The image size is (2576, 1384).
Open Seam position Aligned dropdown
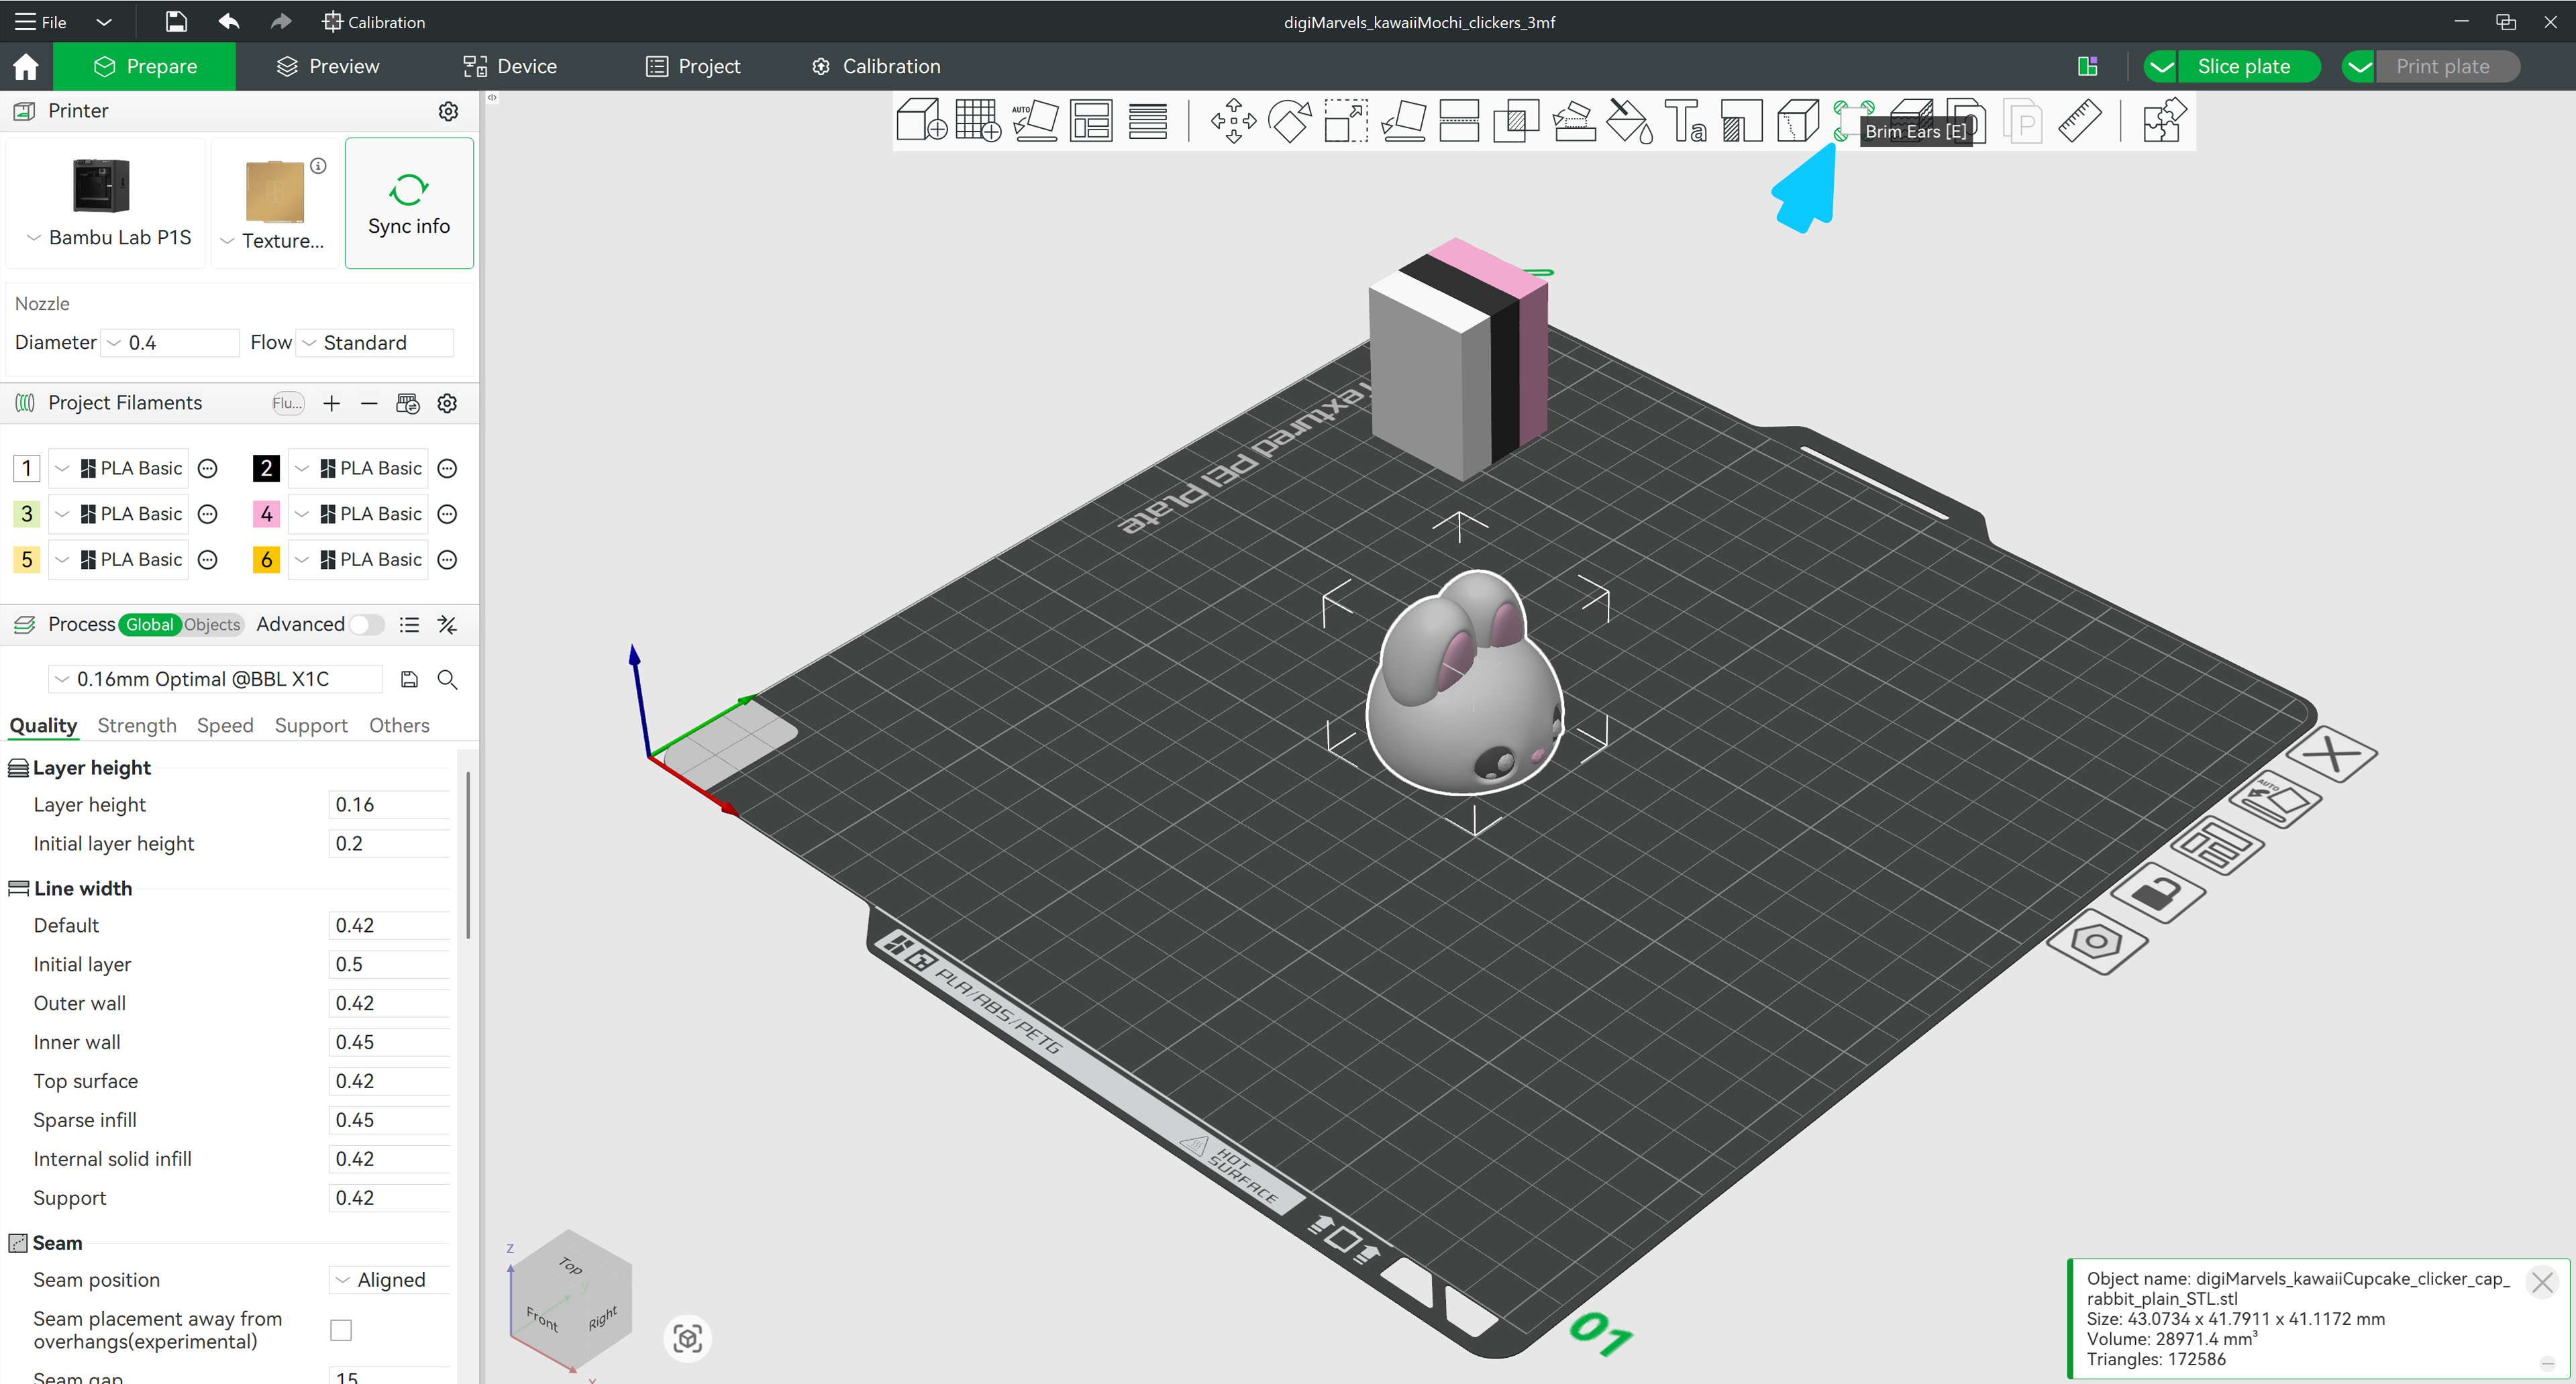click(x=390, y=1280)
